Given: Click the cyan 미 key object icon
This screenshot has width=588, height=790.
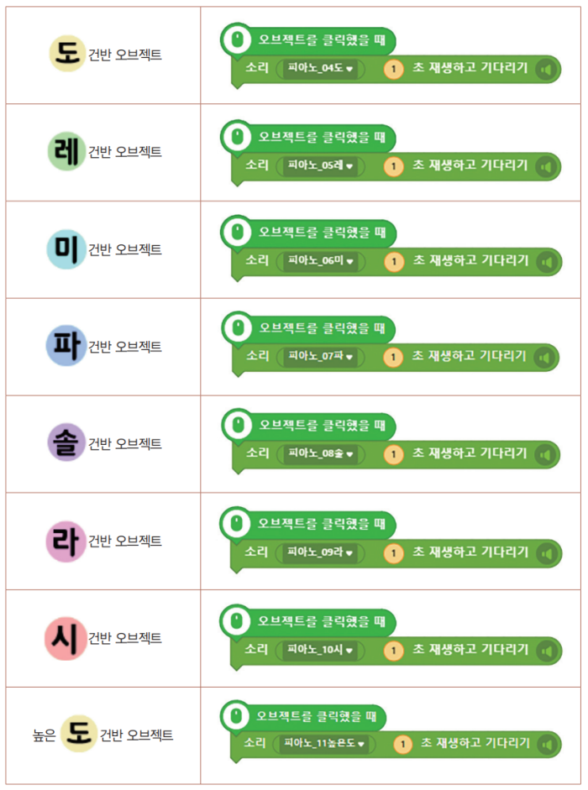Looking at the screenshot, I should click(66, 249).
